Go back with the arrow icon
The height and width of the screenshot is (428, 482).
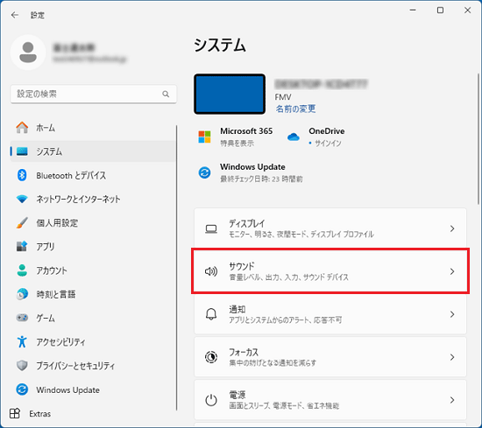pyautogui.click(x=14, y=15)
